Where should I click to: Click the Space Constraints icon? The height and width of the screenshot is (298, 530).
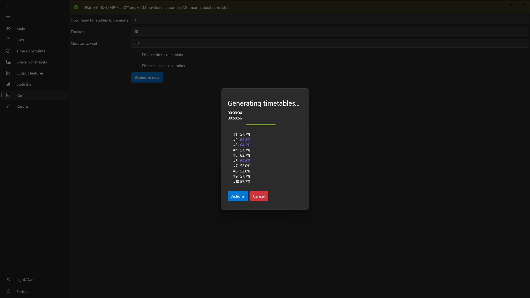point(8,62)
